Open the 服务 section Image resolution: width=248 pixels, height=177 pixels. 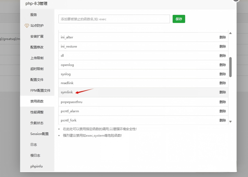pyautogui.click(x=33, y=15)
